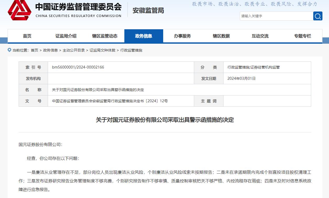Click the 中国证券监督管理委员会 title text
The width and height of the screenshot is (329, 198).
coord(78,7)
